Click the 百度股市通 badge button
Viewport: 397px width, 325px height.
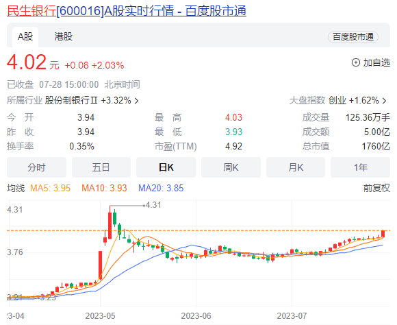[353, 37]
